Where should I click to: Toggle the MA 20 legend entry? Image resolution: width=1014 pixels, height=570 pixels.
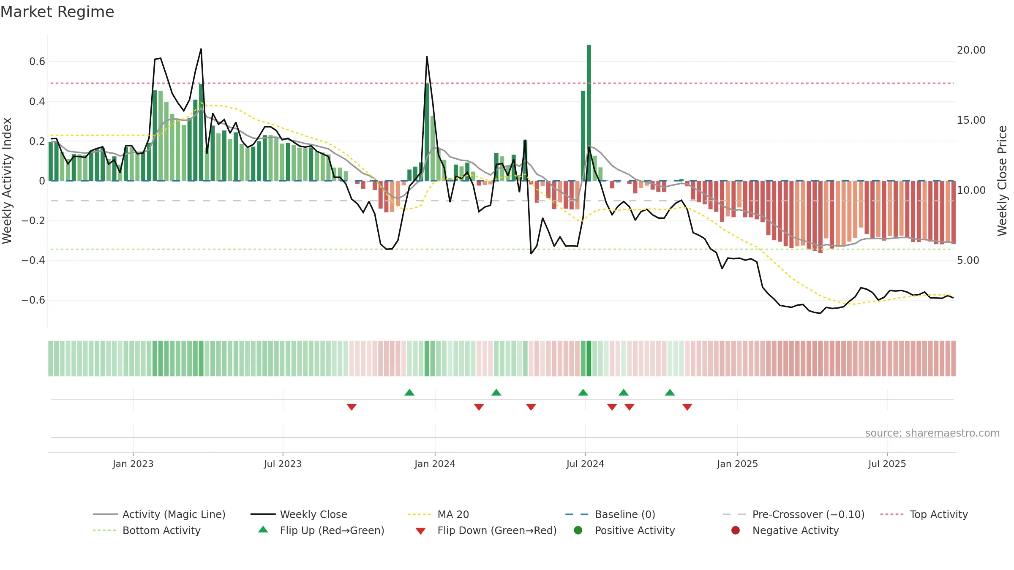click(438, 514)
